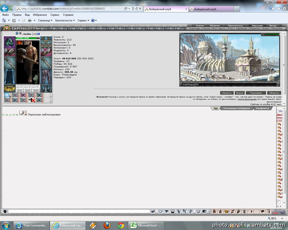
Task: Open Microsoft Excel from the taskbar
Action: click(x=145, y=225)
